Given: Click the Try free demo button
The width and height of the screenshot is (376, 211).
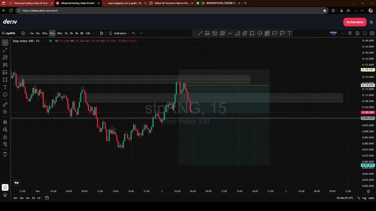Looking at the screenshot, I should pyautogui.click(x=355, y=22).
